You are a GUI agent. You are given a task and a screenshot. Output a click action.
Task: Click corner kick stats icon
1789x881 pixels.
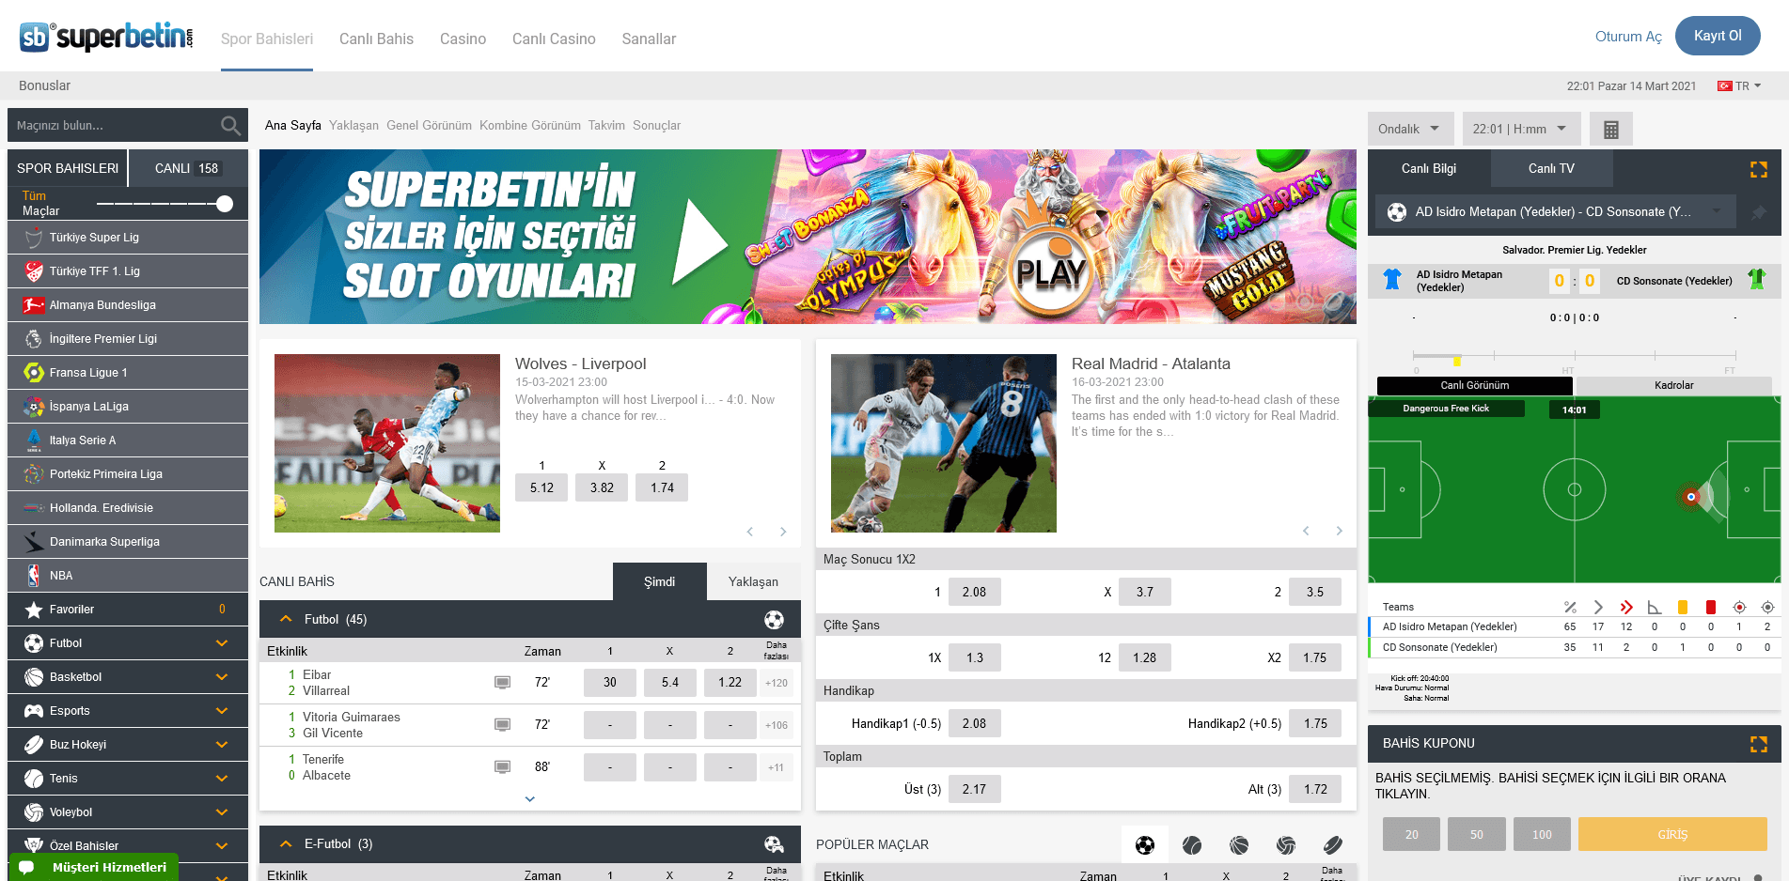click(x=1655, y=607)
